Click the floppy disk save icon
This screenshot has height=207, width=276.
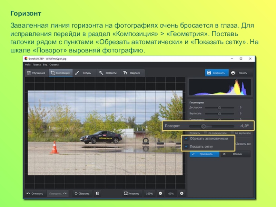click(x=209, y=73)
